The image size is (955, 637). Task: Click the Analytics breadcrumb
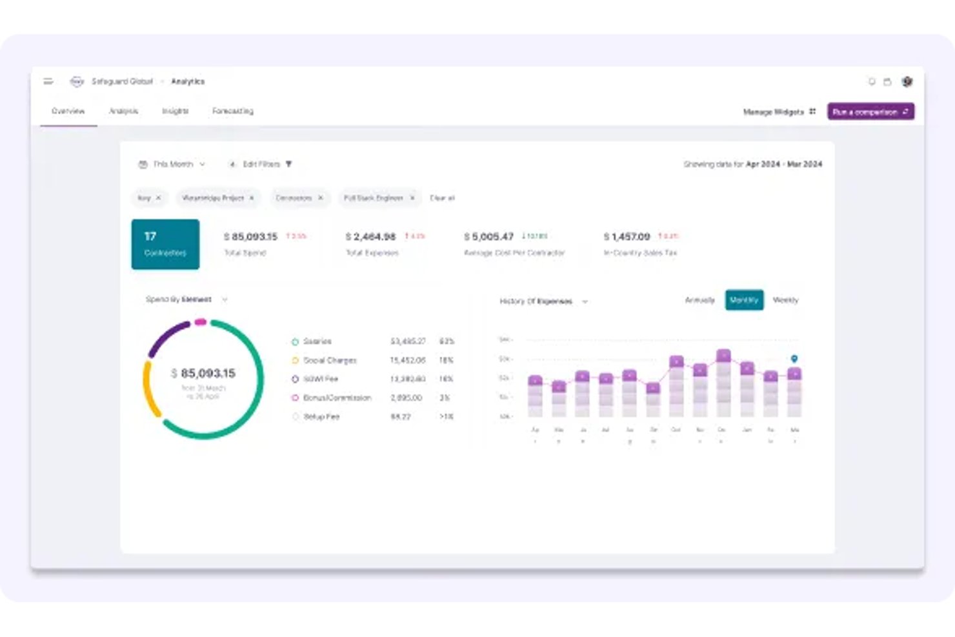point(188,81)
